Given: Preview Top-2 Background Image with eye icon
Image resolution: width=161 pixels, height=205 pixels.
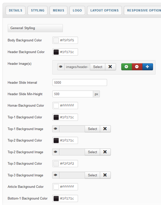Looking at the screenshot, I should pos(56,152).
